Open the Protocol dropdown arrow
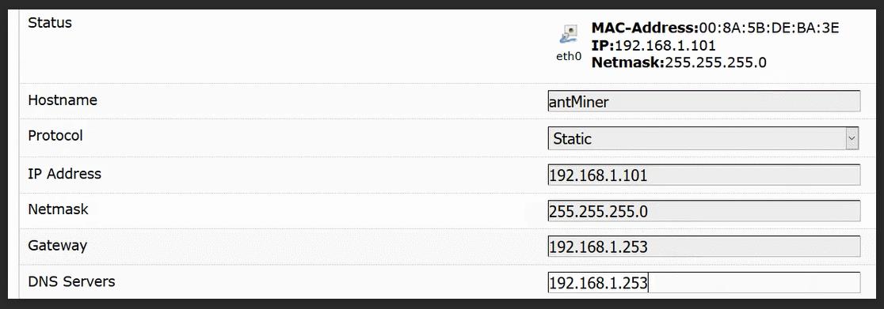Screen dimensions: 884x309 (x=852, y=138)
